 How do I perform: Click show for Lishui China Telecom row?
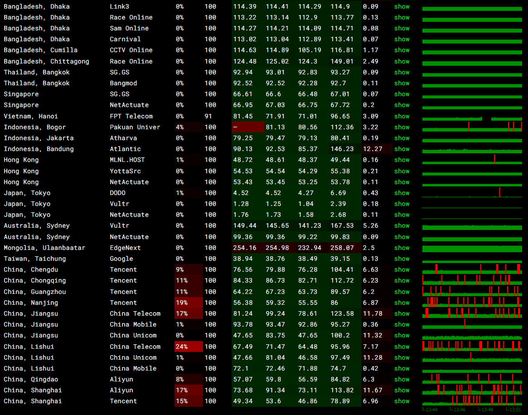pyautogui.click(x=402, y=347)
